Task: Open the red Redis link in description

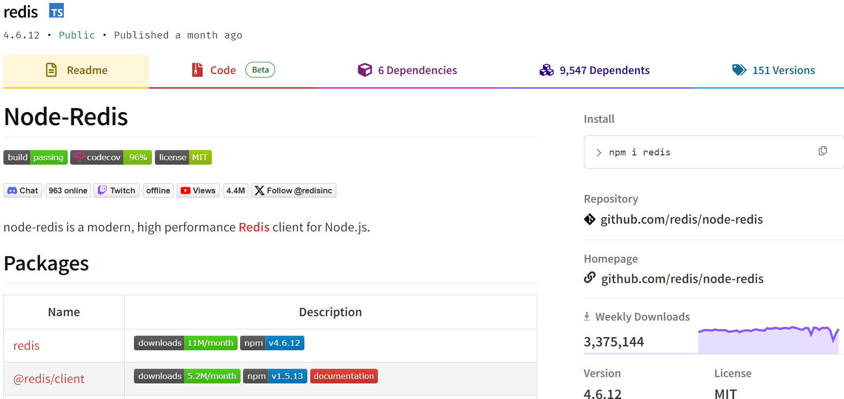Action: click(x=254, y=227)
